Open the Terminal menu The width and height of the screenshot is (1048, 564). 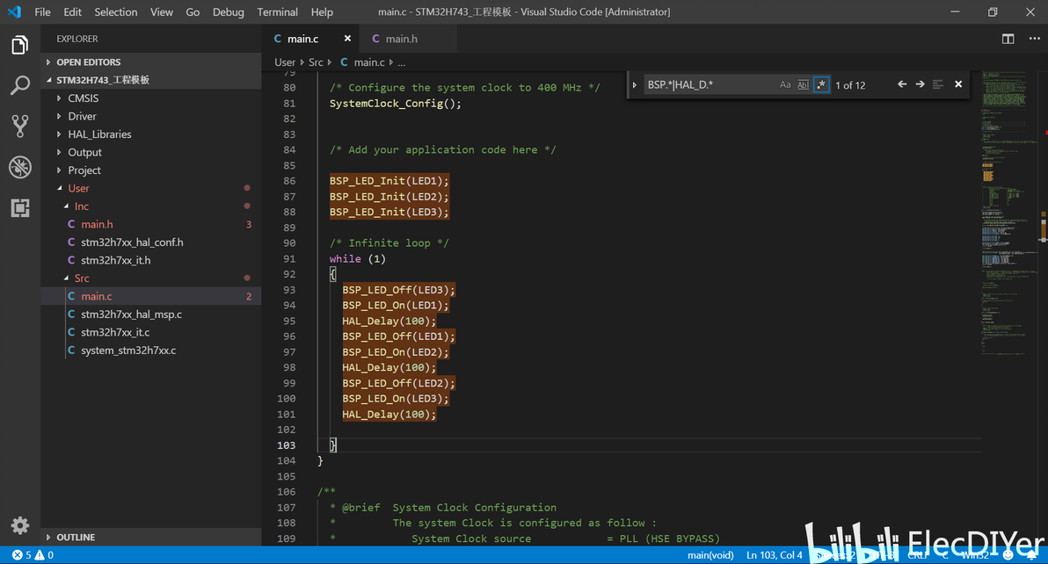[277, 12]
